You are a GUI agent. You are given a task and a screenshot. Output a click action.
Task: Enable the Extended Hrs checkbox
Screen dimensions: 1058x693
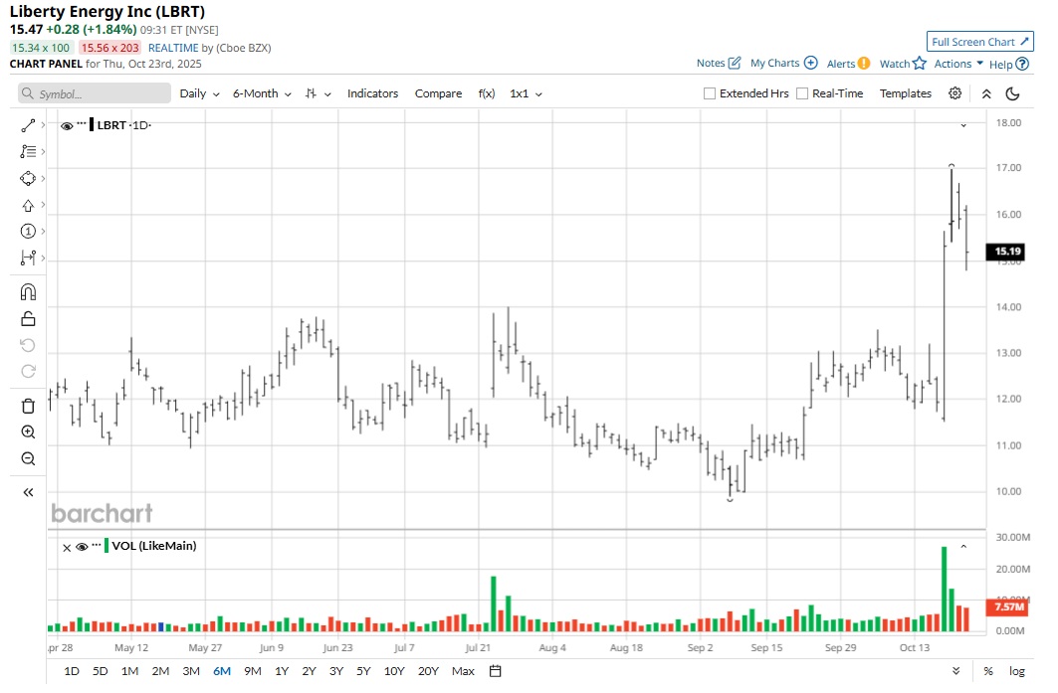710,93
